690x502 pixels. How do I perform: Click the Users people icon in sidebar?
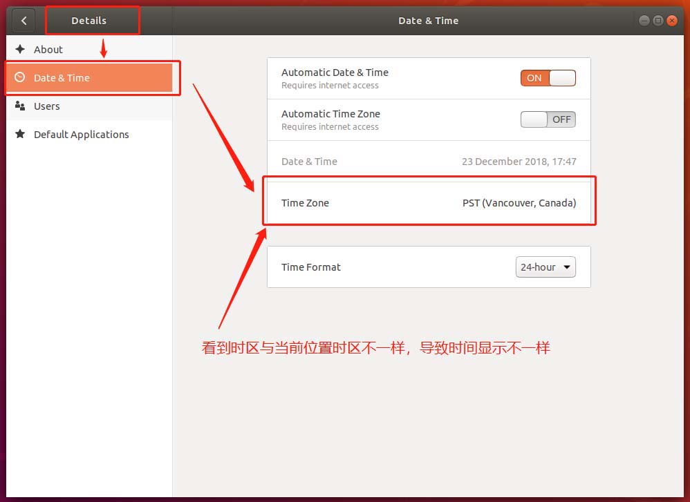pyautogui.click(x=20, y=106)
